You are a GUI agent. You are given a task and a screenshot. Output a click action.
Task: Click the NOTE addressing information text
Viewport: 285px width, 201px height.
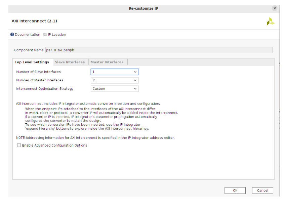coord(95,138)
